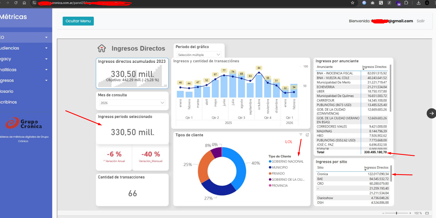Click the Ingresos directos acumulados 2023 card

click(132, 74)
